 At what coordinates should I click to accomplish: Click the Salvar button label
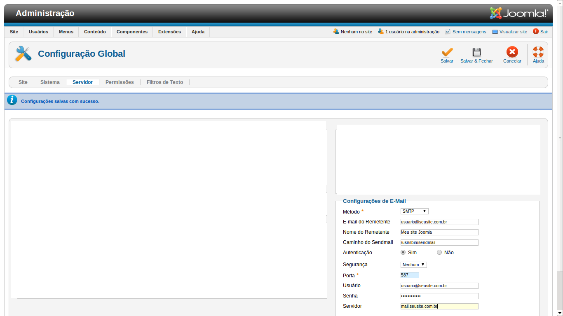[x=447, y=61]
